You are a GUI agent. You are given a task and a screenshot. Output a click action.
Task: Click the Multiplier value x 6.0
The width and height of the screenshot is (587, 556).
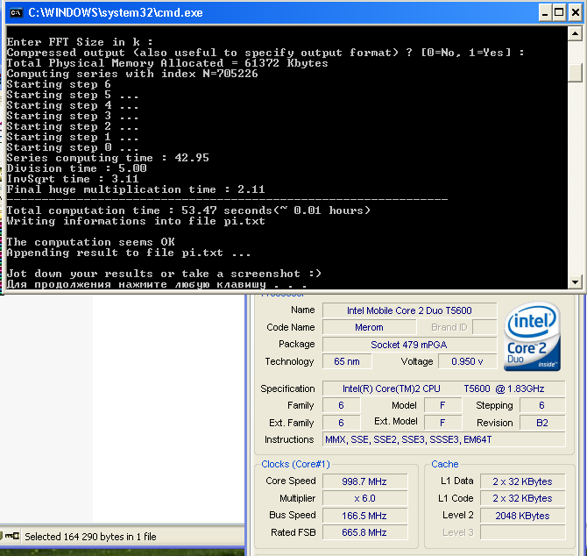coord(364,498)
